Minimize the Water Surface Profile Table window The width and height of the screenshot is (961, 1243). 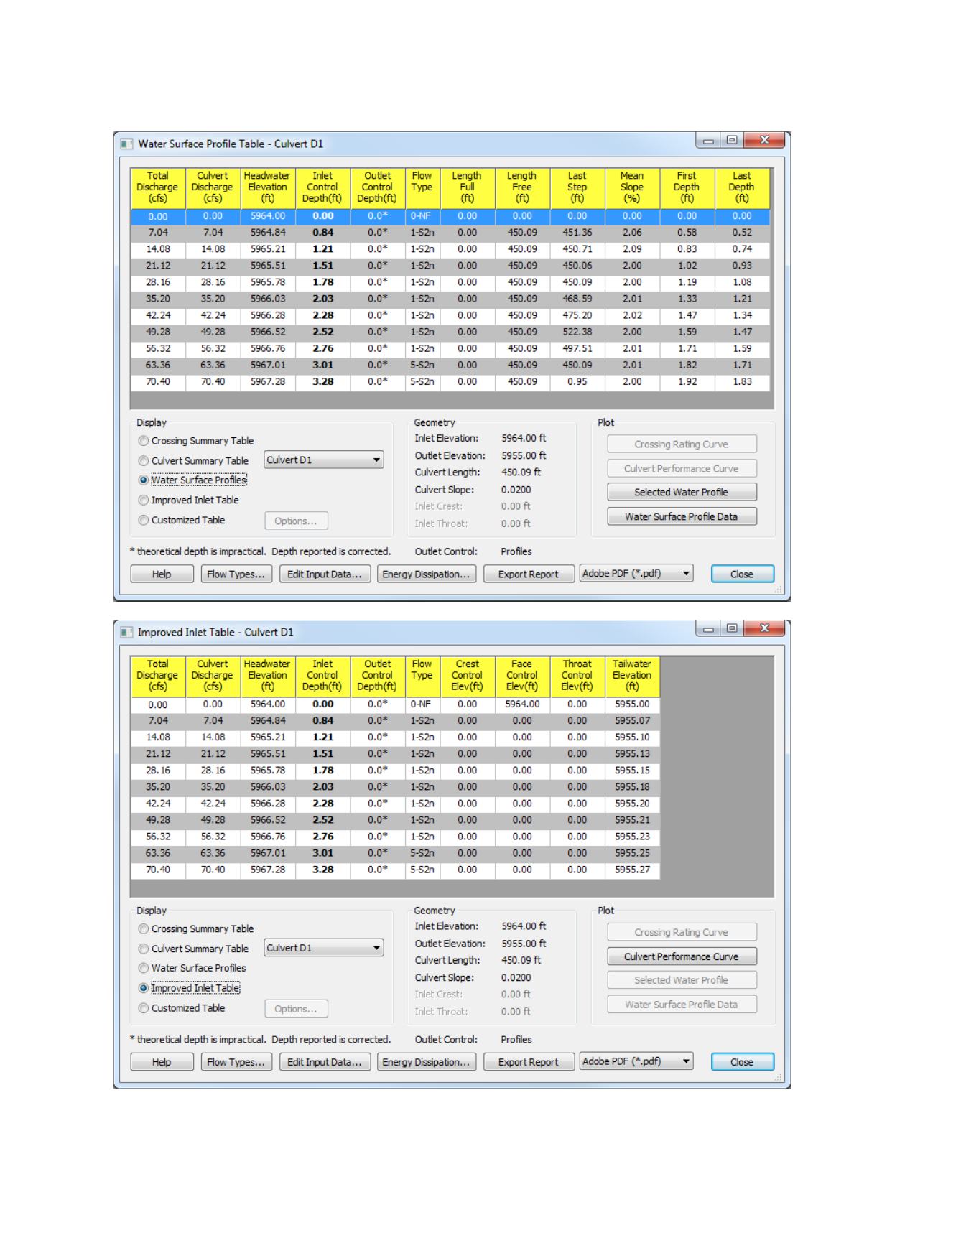(x=708, y=141)
